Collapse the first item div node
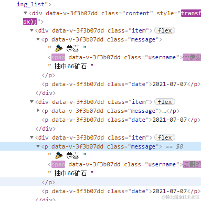This screenshot has width=201, height=201. pyautogui.click(x=31, y=30)
